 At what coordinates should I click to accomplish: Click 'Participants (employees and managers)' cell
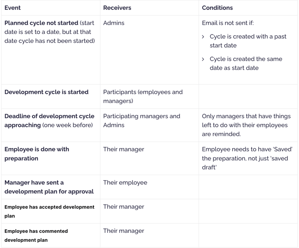coord(143,96)
